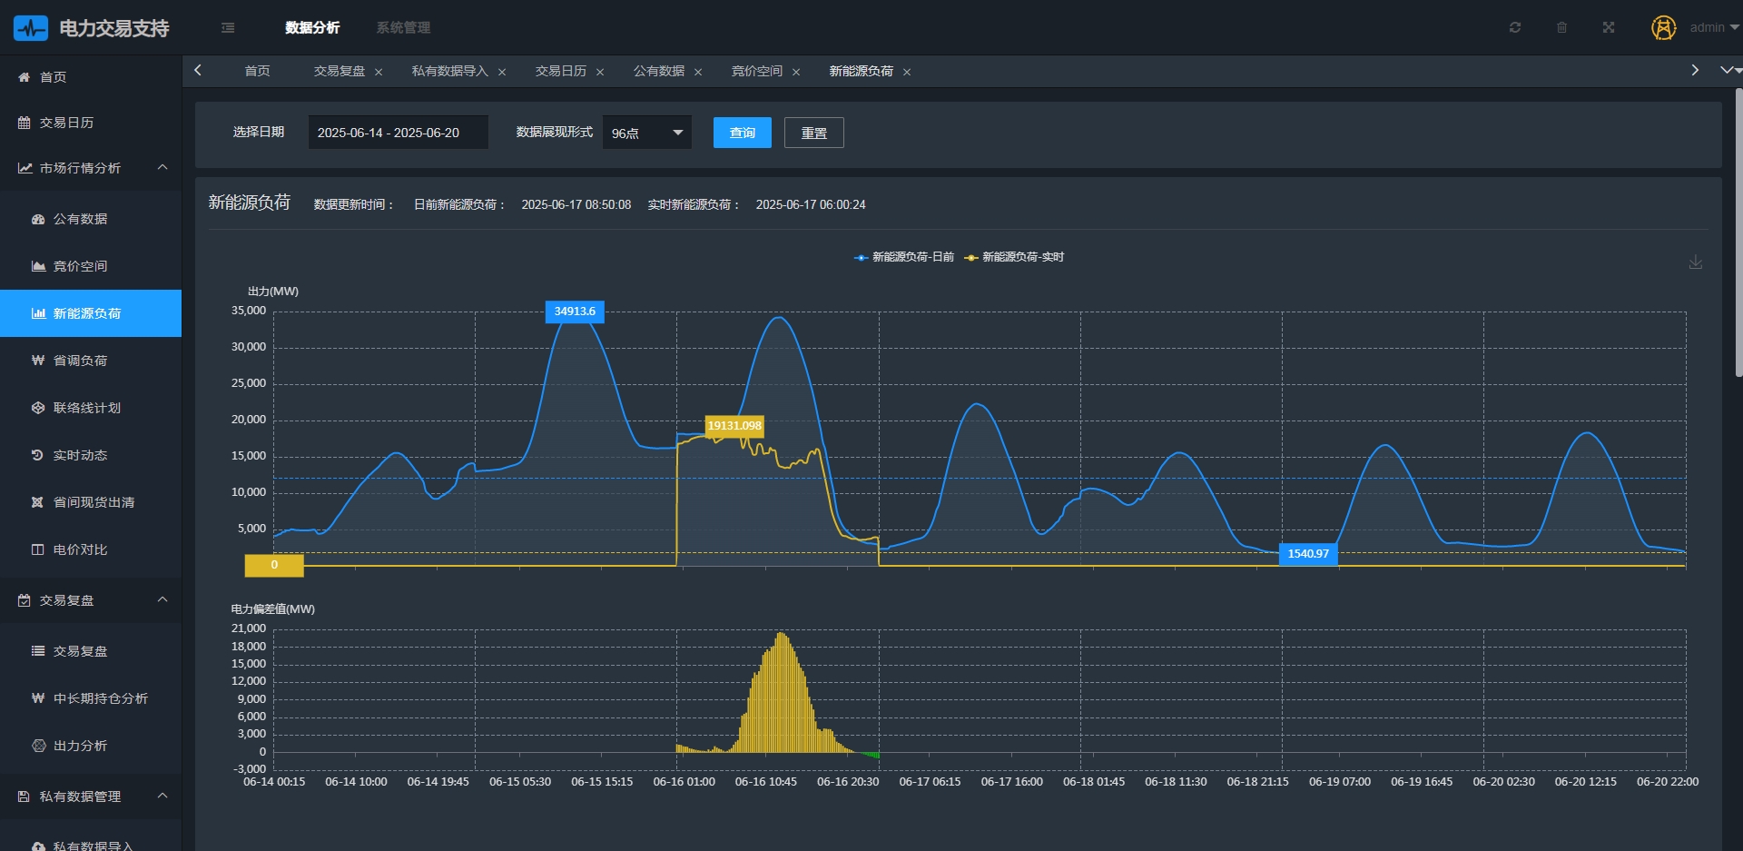Open the admin user dropdown arrow
1743x851 pixels.
coord(1734,27)
